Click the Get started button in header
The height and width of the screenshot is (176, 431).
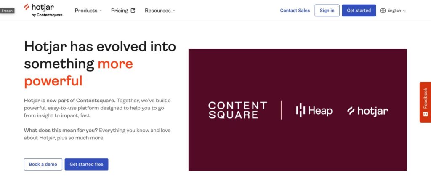pos(359,11)
